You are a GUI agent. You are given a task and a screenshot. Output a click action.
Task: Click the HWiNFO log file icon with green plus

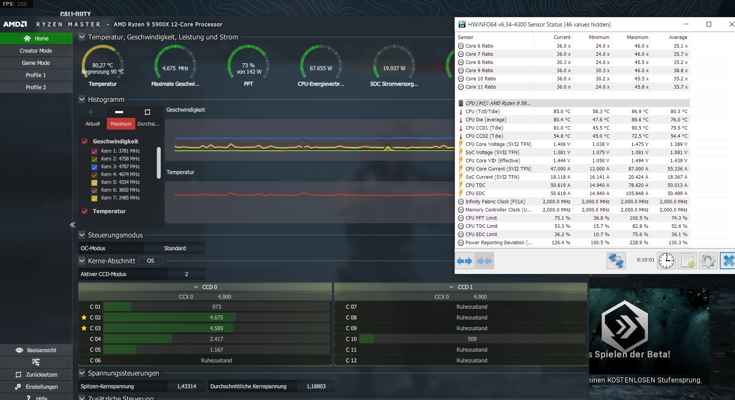(687, 261)
